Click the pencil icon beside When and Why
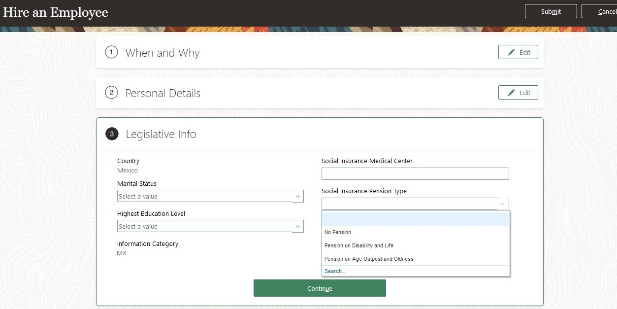Screen dimensions: 617x309 [x=512, y=52]
